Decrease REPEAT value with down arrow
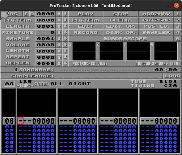This screenshot has width=182, height=155. 65,57
